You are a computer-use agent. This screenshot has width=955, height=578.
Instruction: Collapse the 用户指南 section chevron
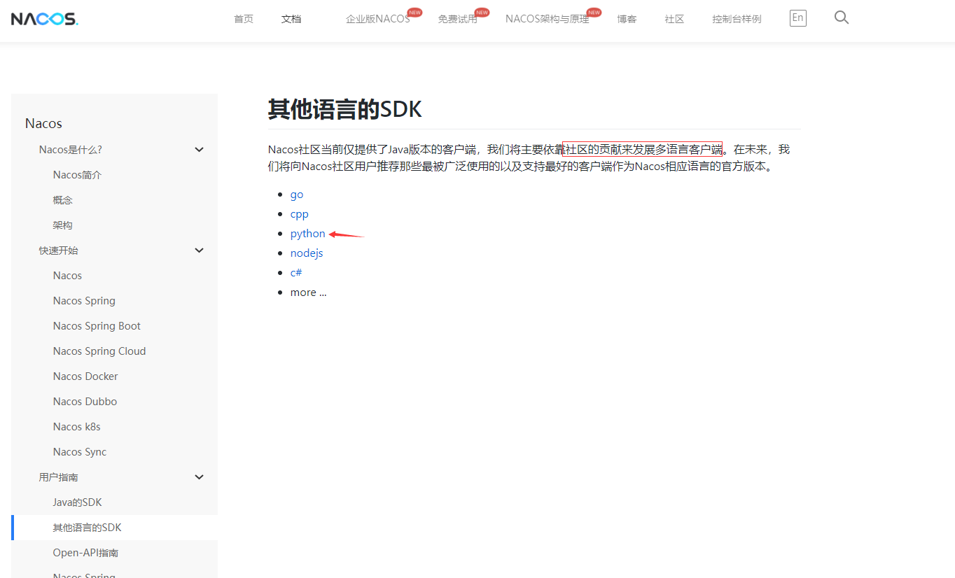click(199, 477)
